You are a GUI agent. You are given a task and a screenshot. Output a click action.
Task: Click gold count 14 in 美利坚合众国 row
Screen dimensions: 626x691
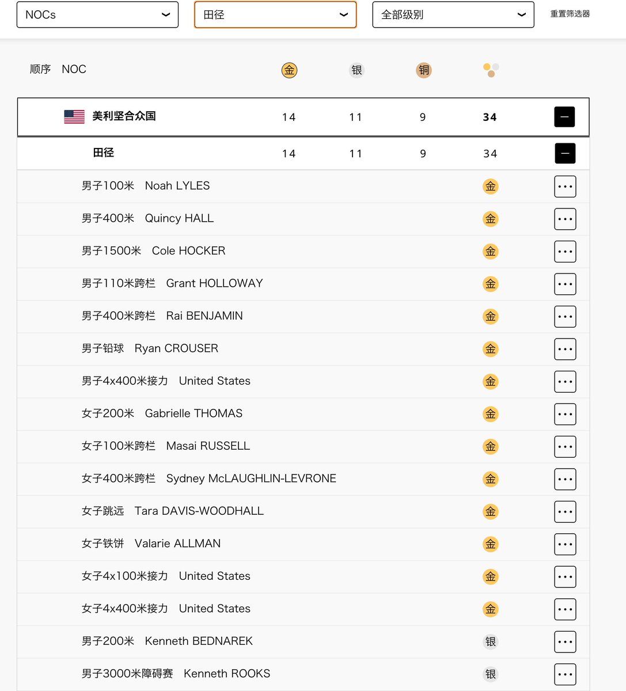click(289, 117)
